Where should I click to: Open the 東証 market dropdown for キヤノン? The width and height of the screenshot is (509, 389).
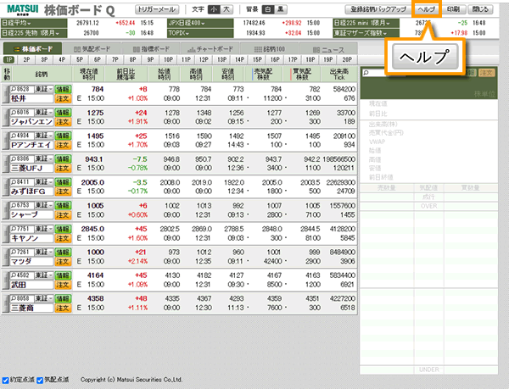pyautogui.click(x=44, y=229)
